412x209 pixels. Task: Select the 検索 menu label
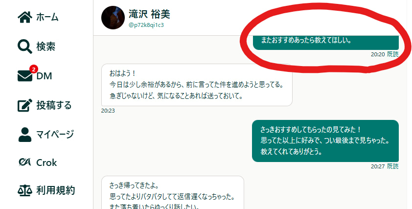[46, 46]
